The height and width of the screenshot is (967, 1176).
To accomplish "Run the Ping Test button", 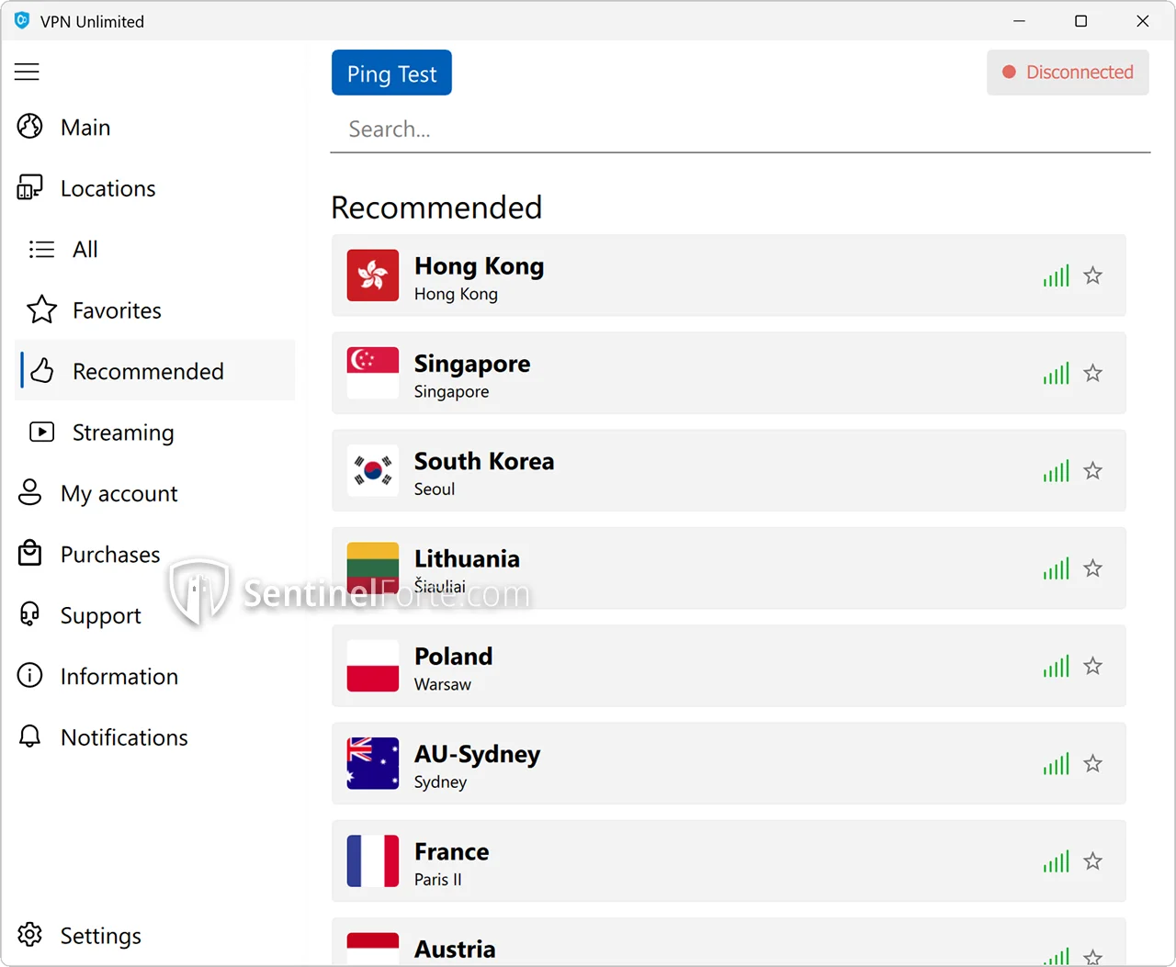I will click(x=391, y=73).
